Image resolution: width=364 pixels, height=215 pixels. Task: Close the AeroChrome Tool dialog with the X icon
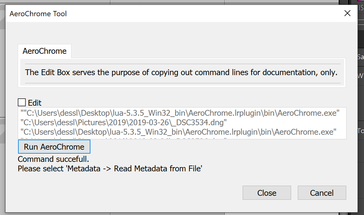(x=347, y=13)
